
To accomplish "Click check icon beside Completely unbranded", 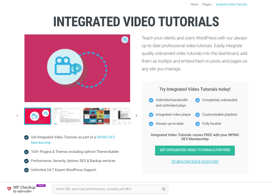I will point(198,100).
